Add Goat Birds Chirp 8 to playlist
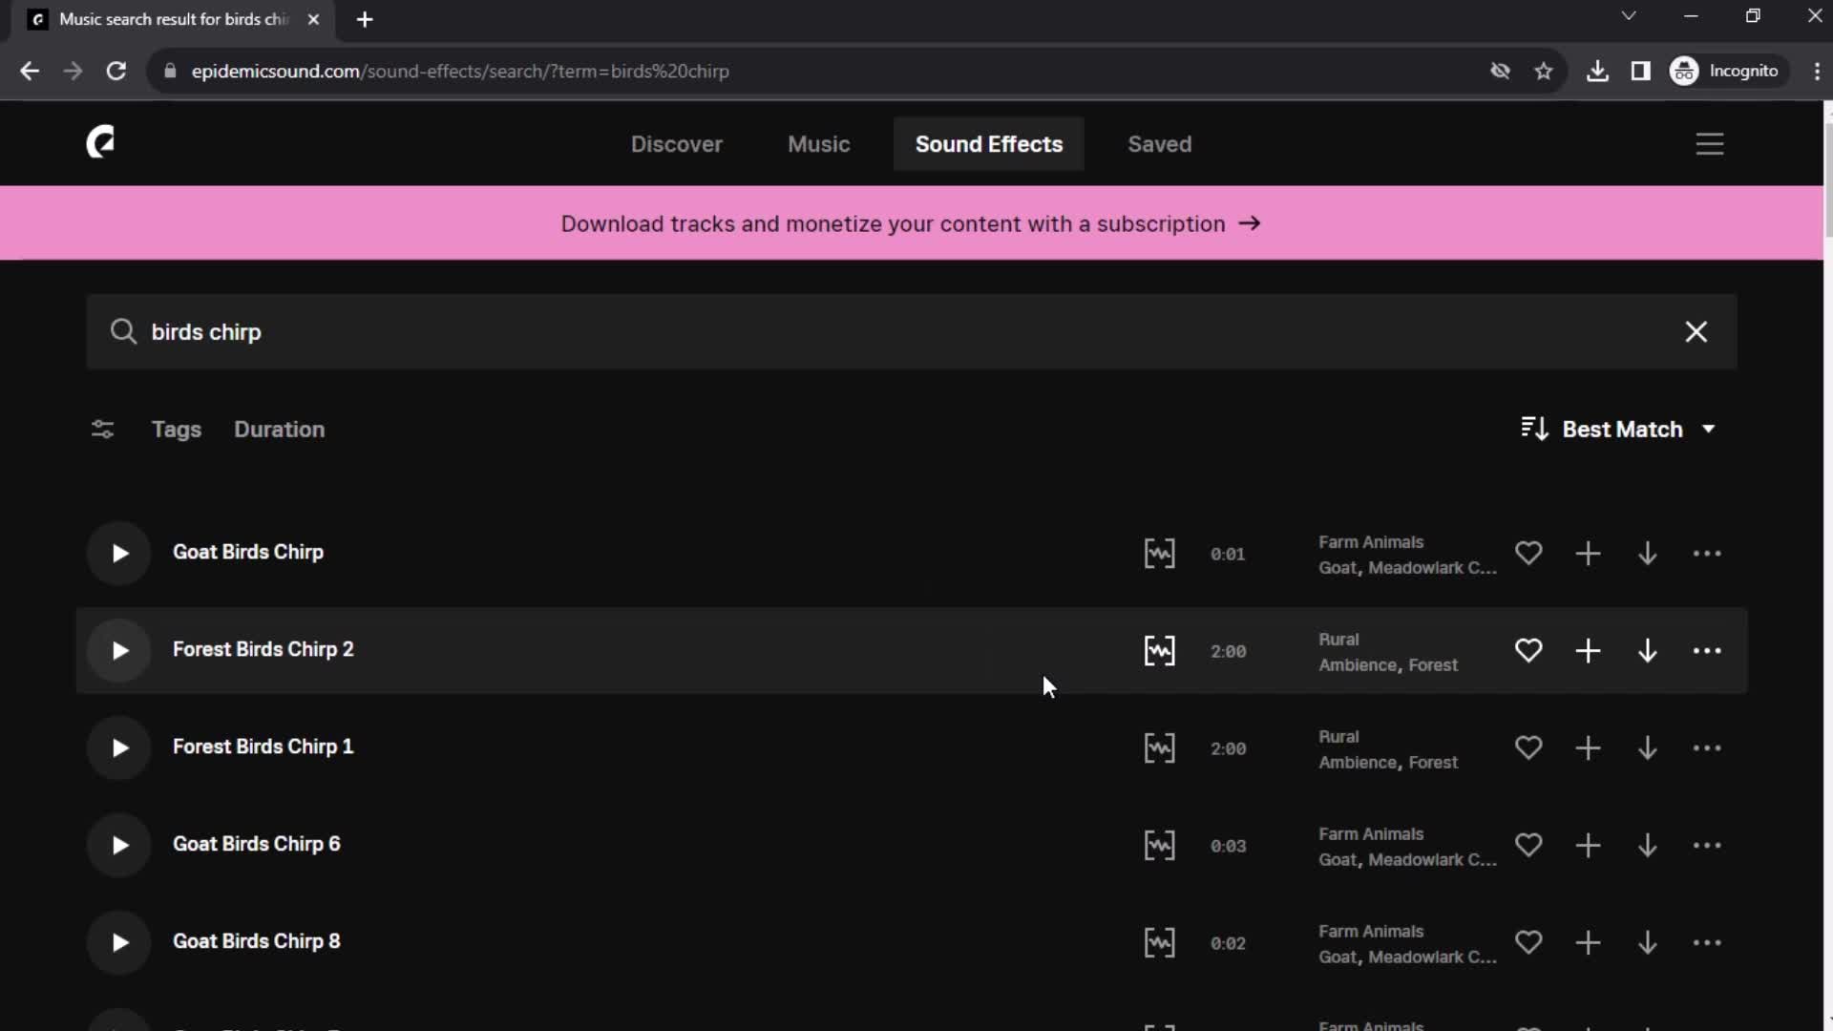 click(1588, 942)
